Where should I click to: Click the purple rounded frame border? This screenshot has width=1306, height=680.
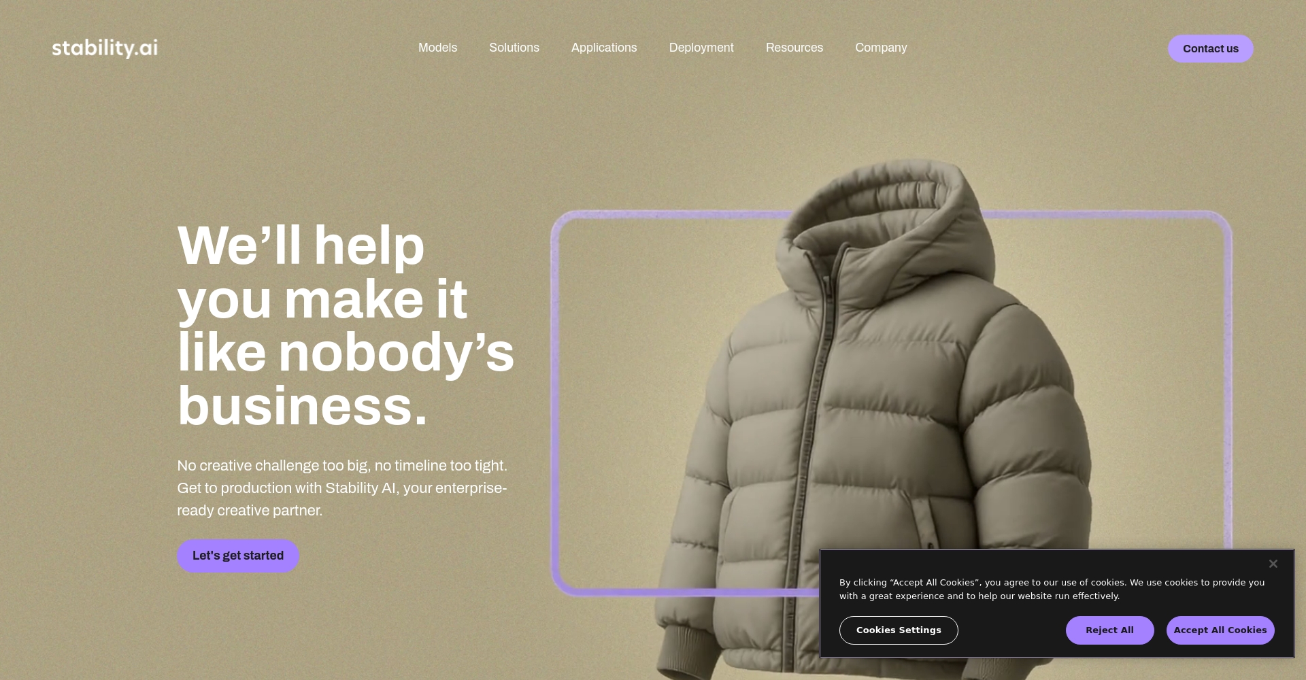tap(554, 401)
